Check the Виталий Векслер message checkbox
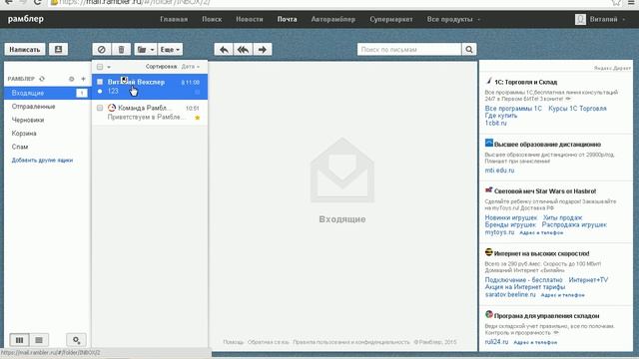 (100, 82)
